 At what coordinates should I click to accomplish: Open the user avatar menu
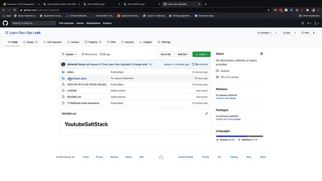coord(316,23)
